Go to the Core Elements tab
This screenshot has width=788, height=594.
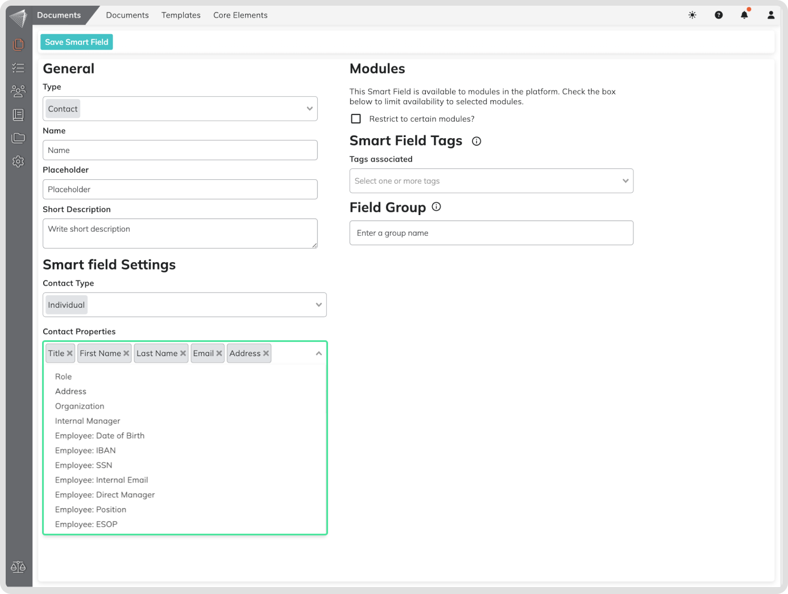(240, 15)
